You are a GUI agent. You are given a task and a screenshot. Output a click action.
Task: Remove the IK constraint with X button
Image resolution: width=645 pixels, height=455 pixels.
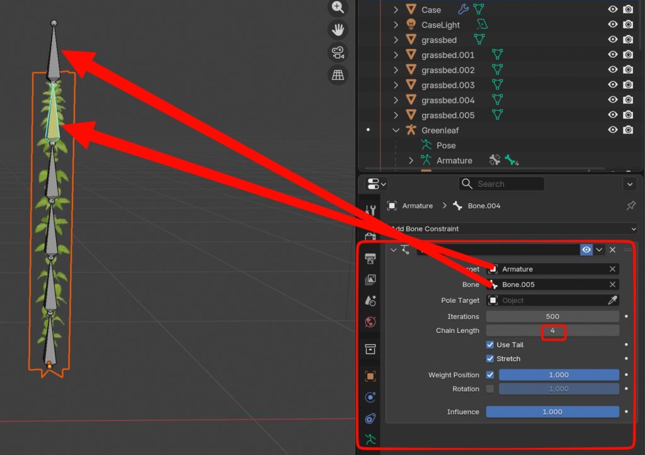pos(612,250)
